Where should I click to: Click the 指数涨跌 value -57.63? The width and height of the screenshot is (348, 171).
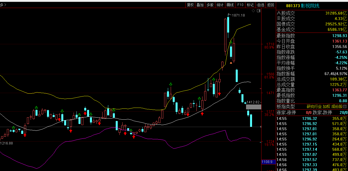click(x=341, y=52)
